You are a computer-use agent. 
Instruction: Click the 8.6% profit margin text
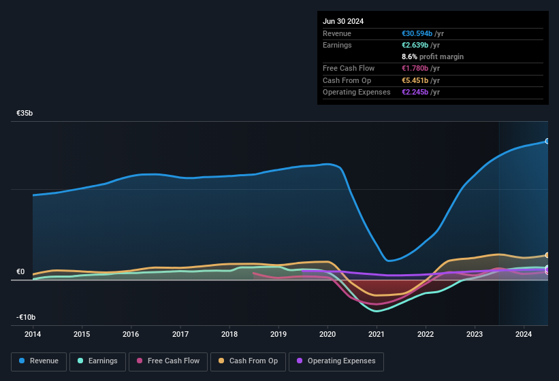[x=432, y=57]
